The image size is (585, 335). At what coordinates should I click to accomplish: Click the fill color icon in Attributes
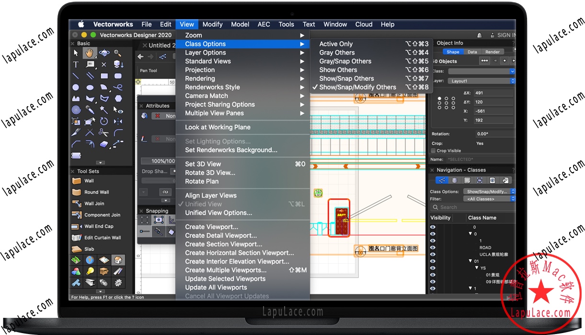tap(144, 115)
